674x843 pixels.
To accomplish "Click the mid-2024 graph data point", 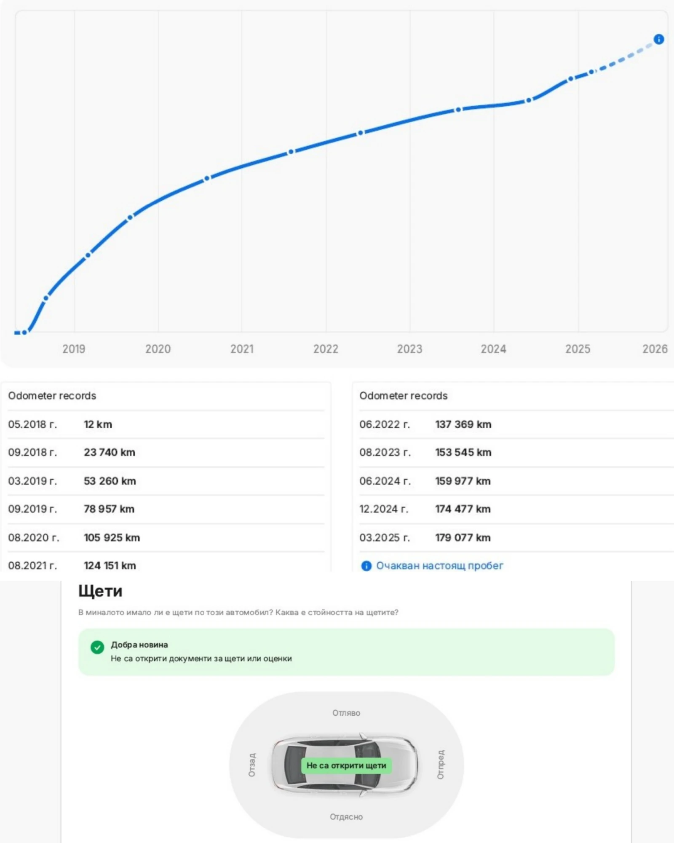I will pos(528,100).
